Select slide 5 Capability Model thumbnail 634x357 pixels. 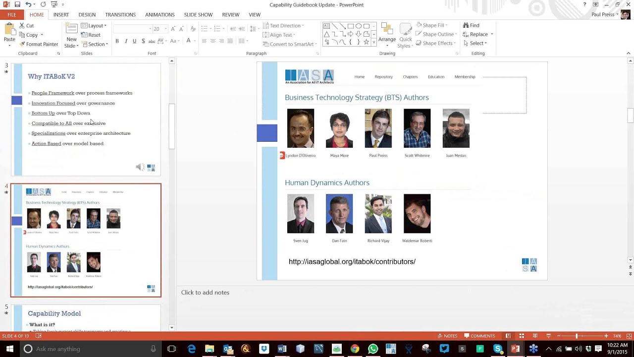[86, 318]
